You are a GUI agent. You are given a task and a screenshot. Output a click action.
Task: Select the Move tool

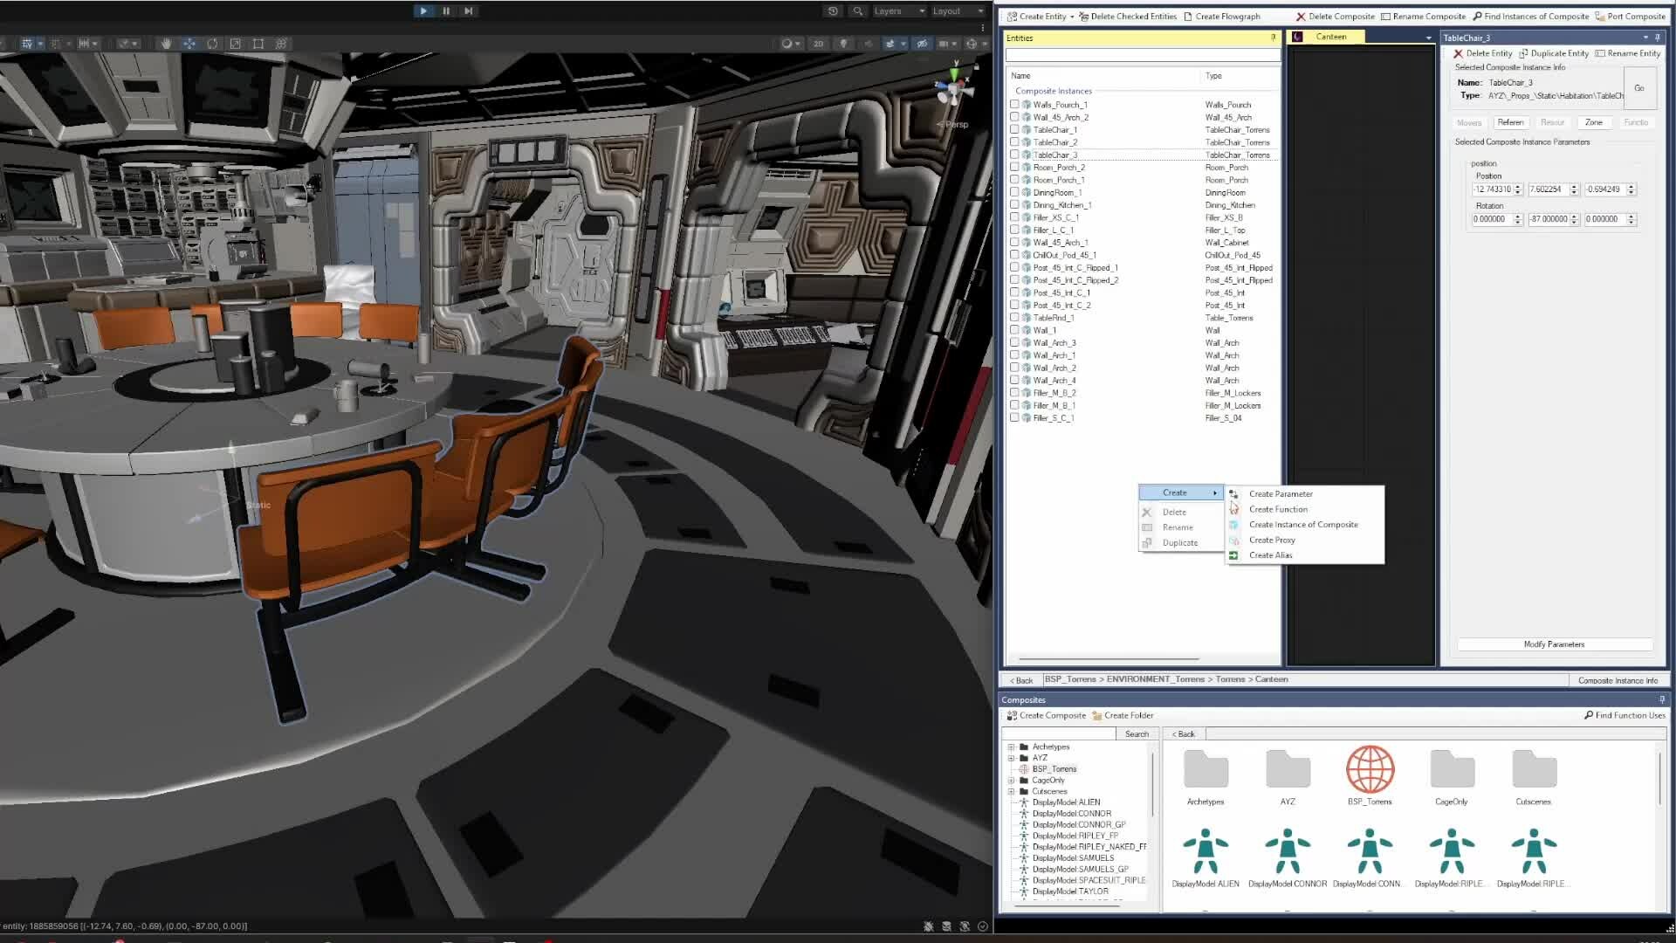pyautogui.click(x=189, y=44)
